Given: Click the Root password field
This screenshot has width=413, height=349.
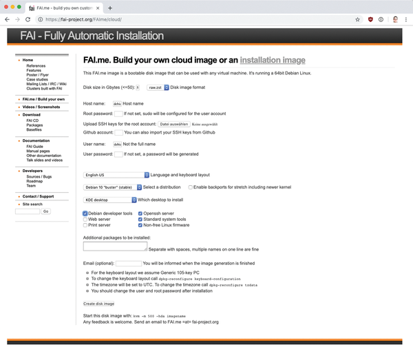Looking at the screenshot, I should [x=118, y=114].
